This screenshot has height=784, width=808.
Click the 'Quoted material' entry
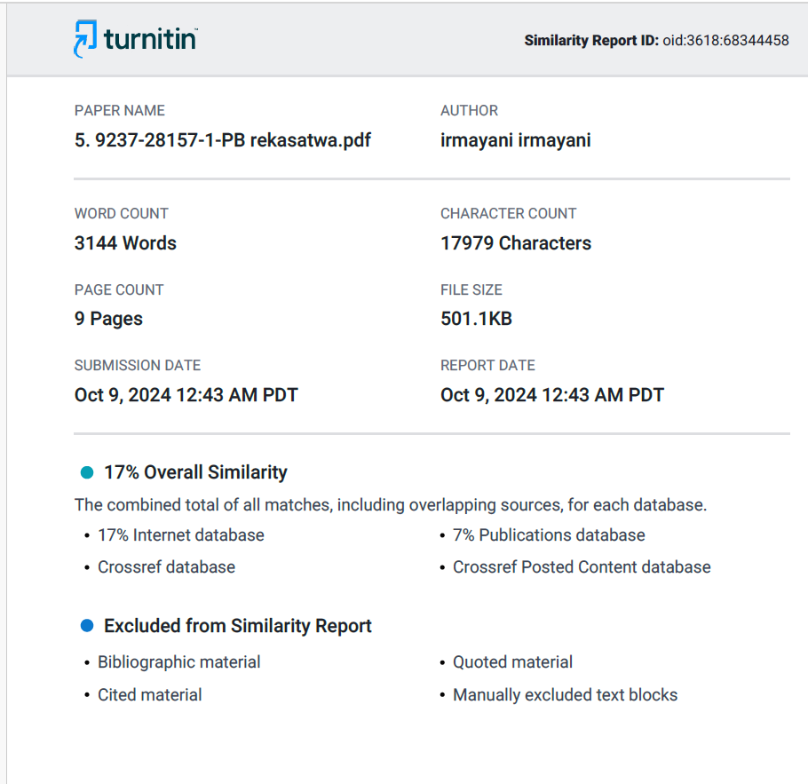coord(512,661)
